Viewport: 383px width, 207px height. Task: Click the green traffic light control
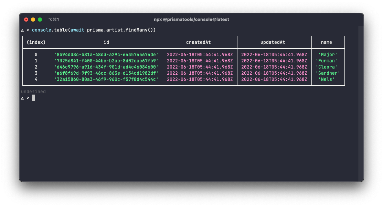39,20
